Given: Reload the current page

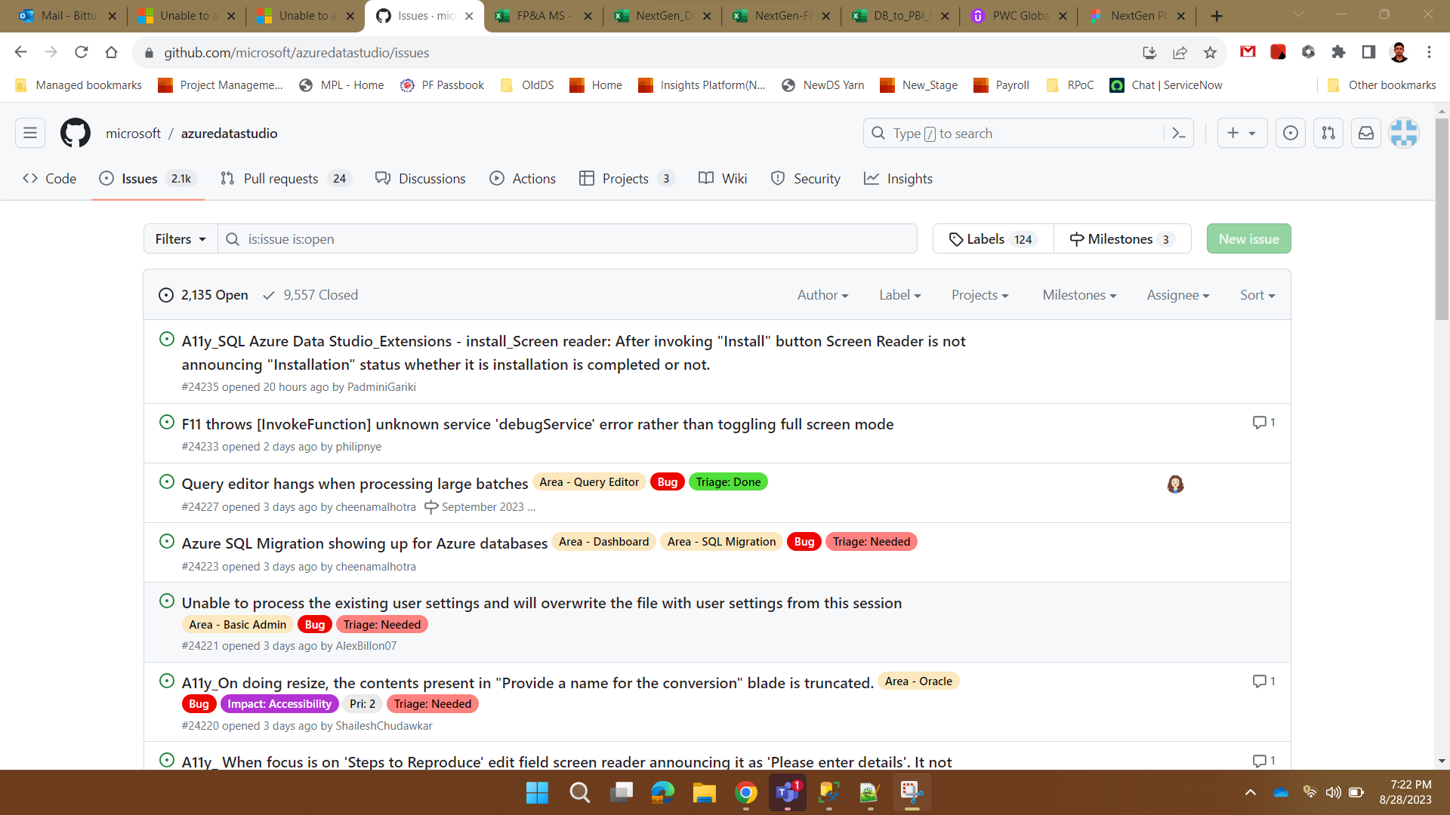Looking at the screenshot, I should 82,52.
